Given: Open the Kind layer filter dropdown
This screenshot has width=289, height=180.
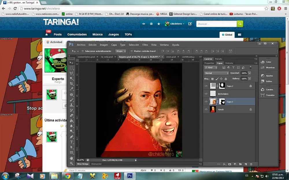Looking at the screenshot, I should pos(211,68).
